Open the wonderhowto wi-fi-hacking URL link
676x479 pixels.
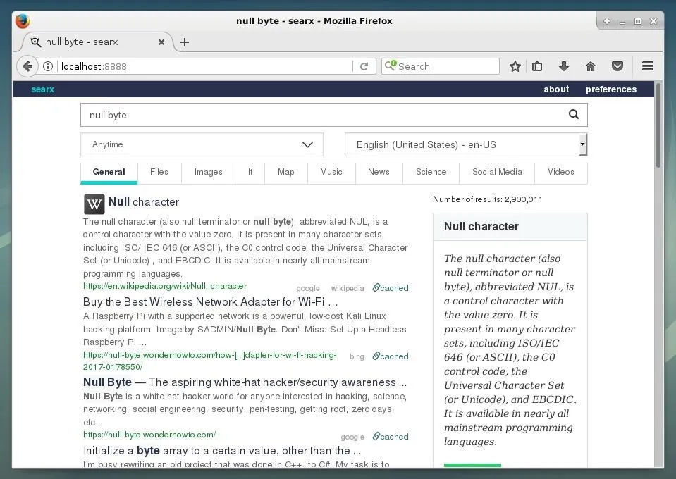pyautogui.click(x=210, y=361)
